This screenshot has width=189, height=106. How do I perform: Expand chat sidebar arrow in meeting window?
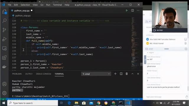[x=145, y=59]
